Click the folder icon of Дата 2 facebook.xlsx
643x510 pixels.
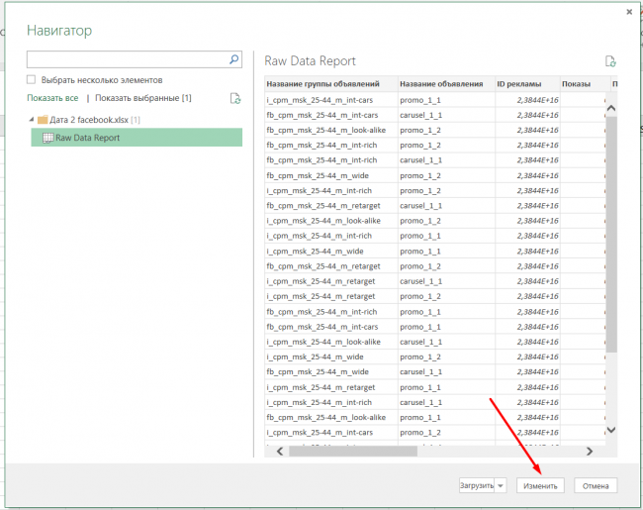click(44, 120)
